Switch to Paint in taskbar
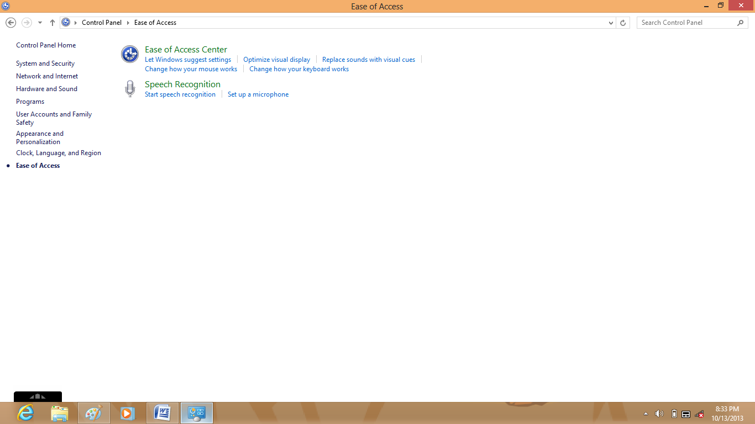 [94, 413]
